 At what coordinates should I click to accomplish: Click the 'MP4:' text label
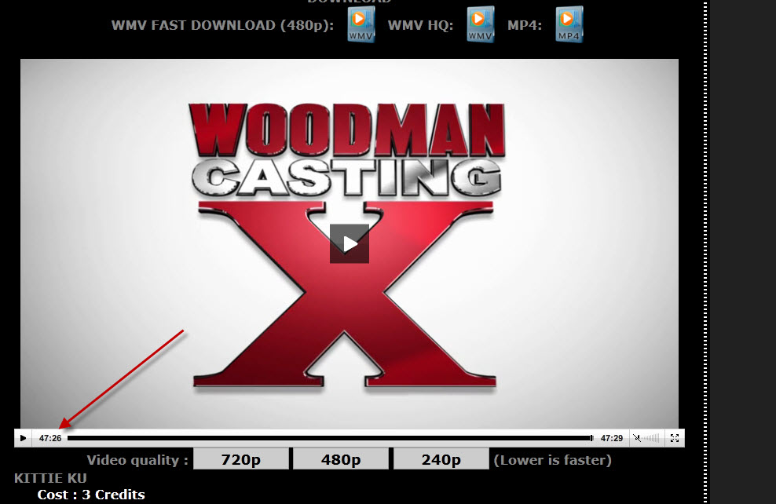pos(525,25)
